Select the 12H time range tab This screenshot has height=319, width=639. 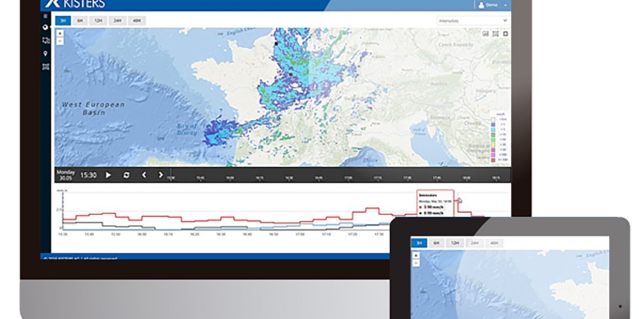(x=98, y=21)
